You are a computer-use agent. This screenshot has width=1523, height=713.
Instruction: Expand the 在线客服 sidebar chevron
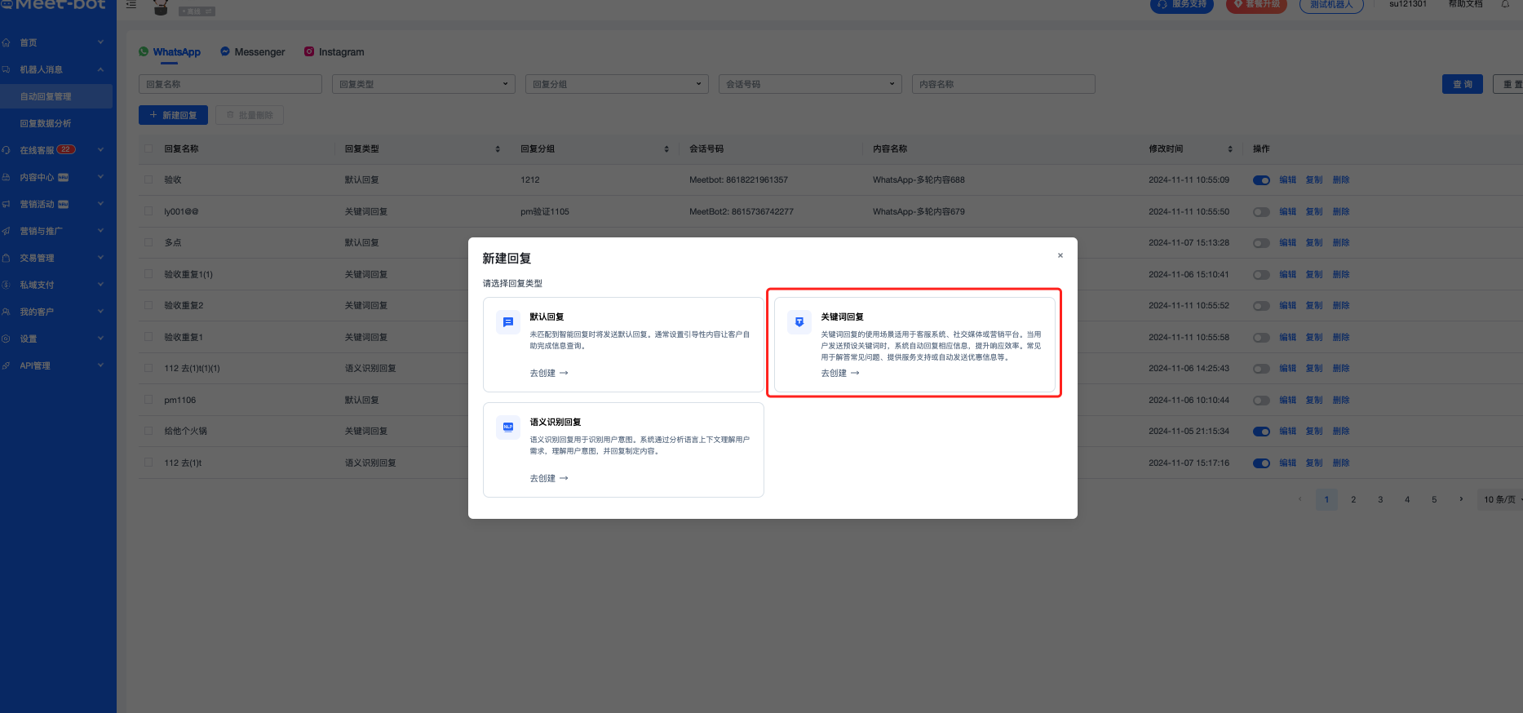(100, 150)
